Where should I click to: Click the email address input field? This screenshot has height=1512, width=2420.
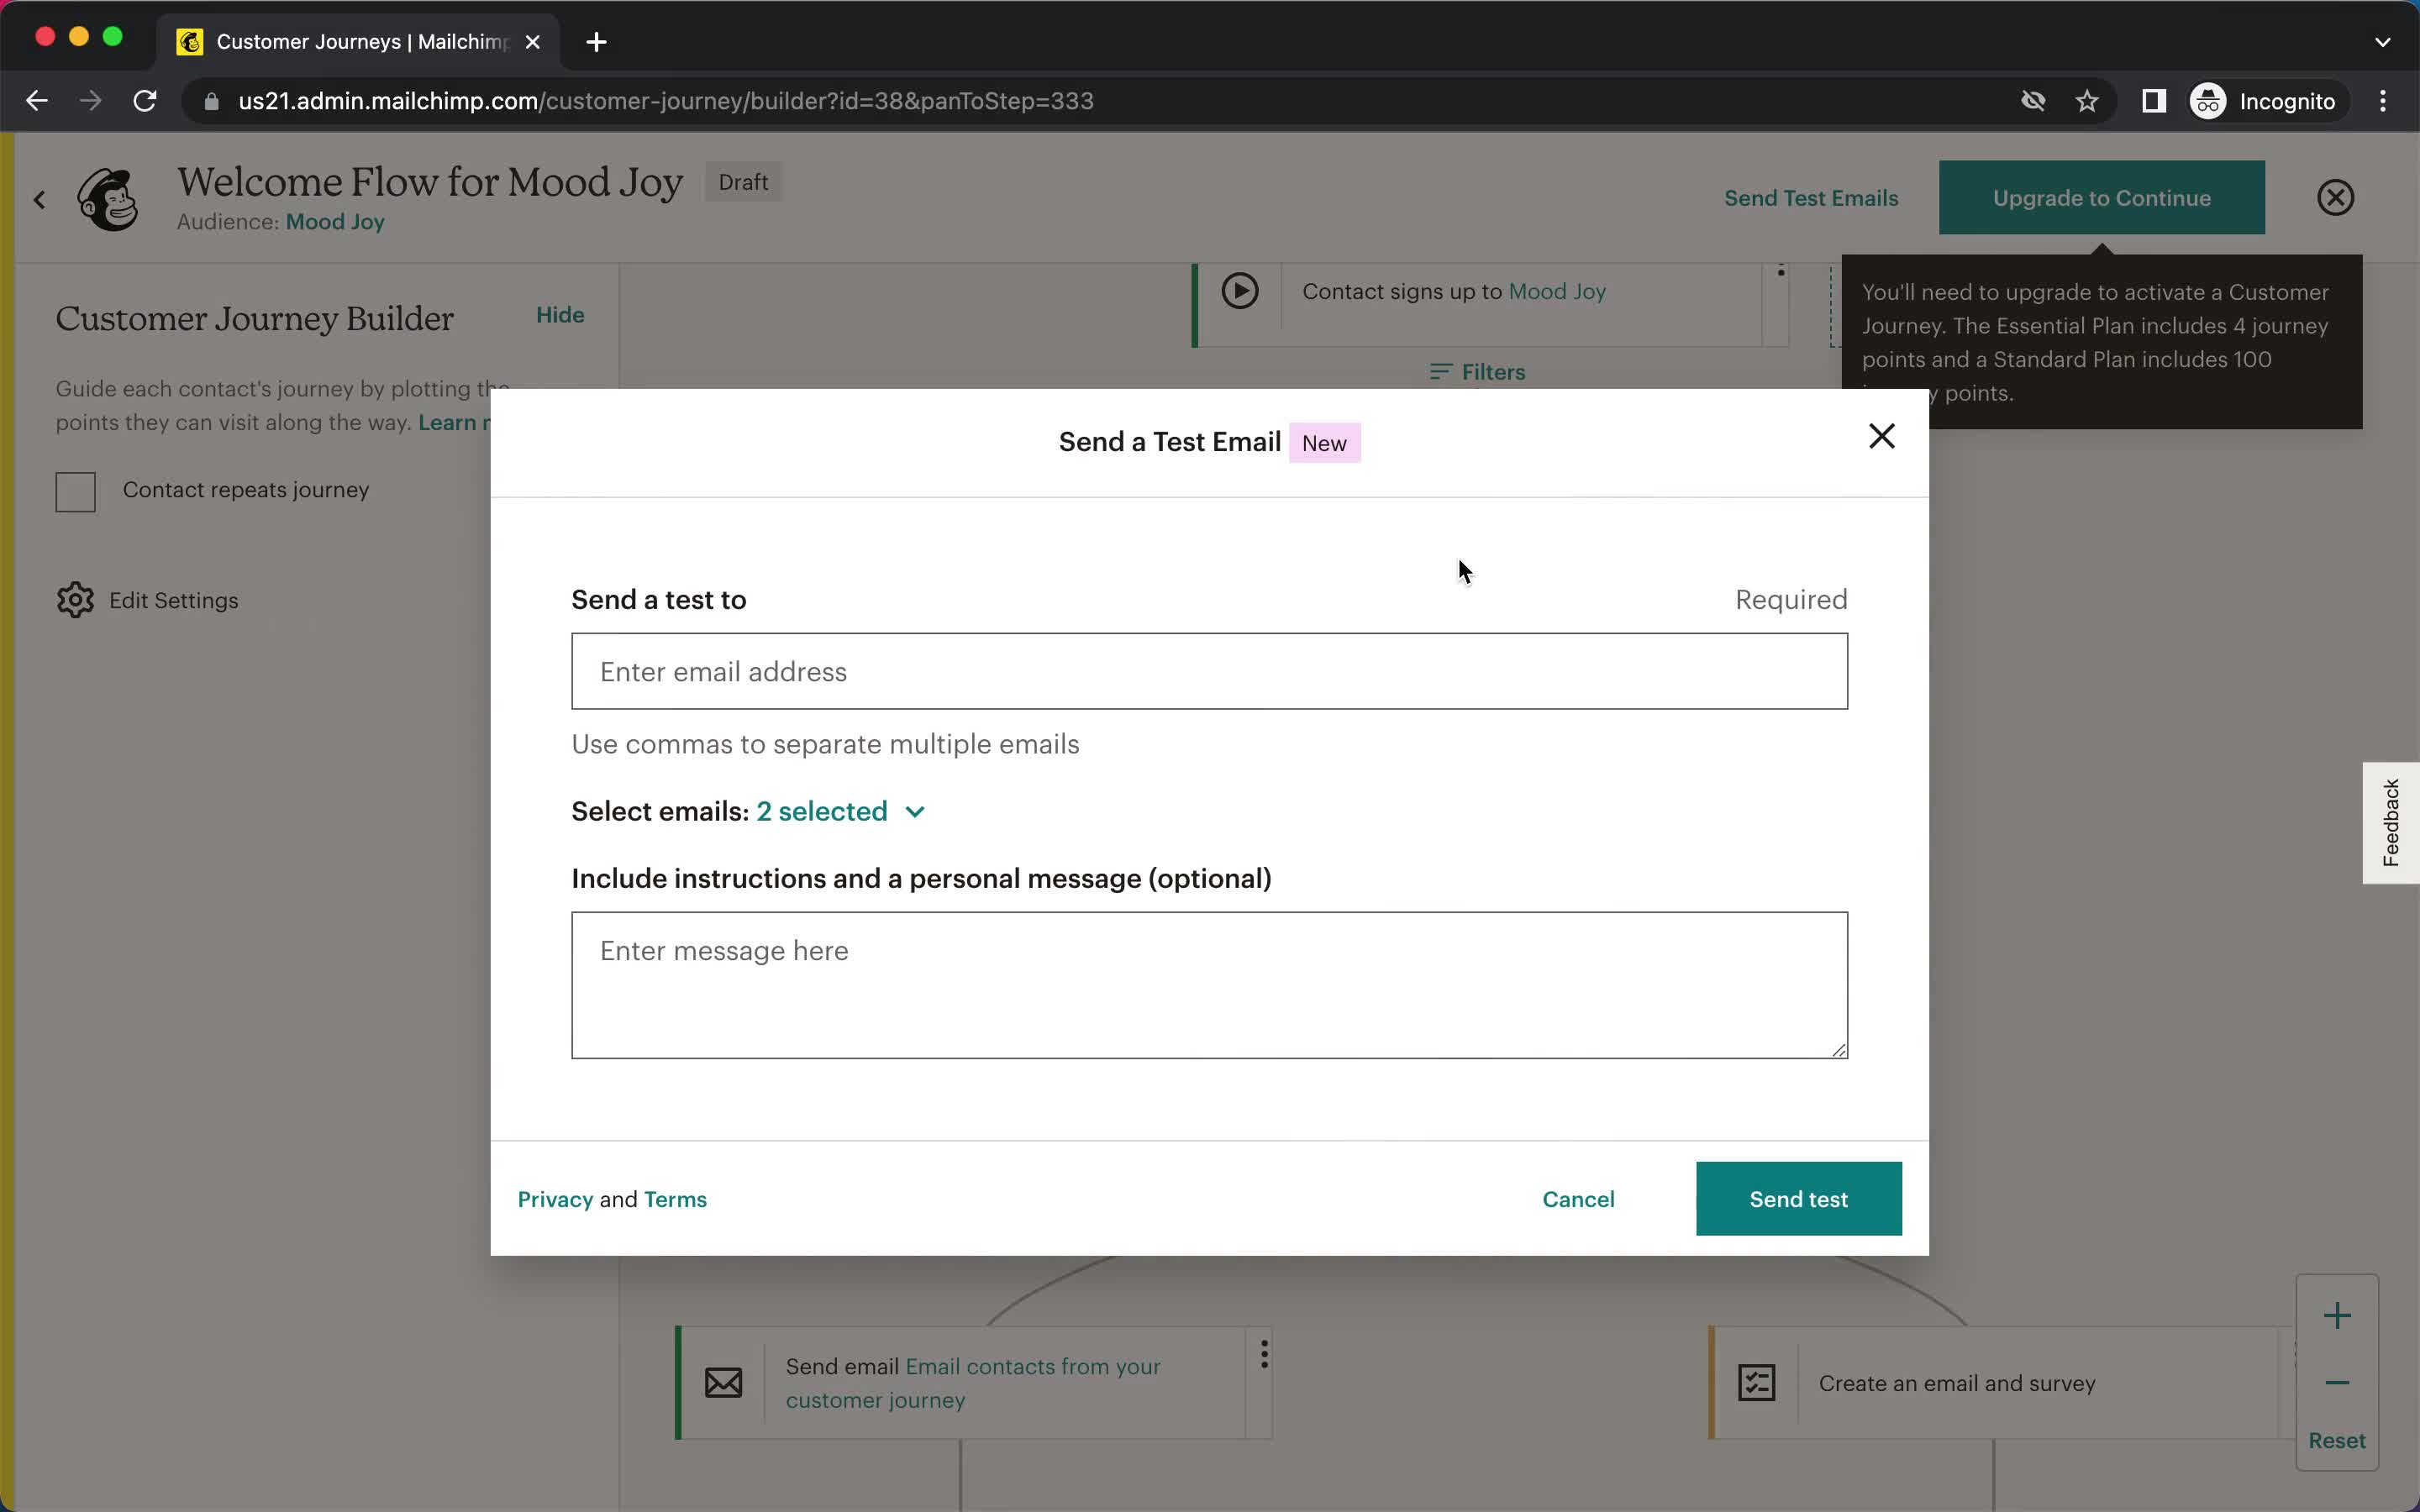[1209, 670]
